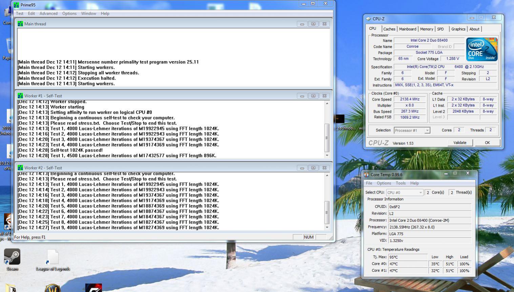514x292 pixels.
Task: Select the World of Warcraft desktop icon
Action: pyautogui.click(x=53, y=288)
